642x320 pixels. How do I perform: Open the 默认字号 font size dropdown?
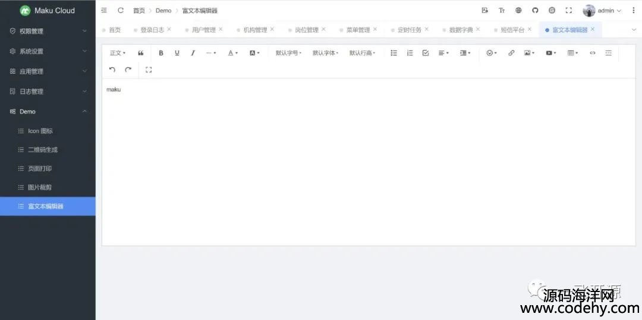(288, 53)
